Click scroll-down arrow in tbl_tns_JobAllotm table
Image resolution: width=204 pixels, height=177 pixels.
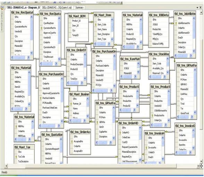pos(194,51)
